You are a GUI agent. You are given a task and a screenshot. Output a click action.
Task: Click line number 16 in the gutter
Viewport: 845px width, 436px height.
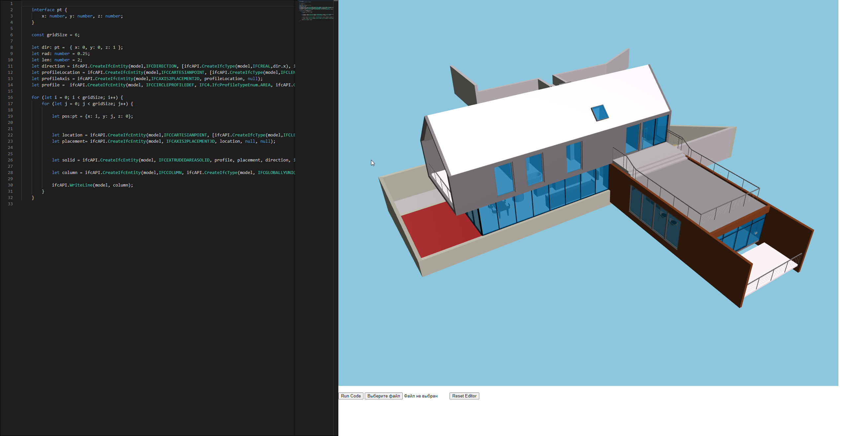point(10,98)
